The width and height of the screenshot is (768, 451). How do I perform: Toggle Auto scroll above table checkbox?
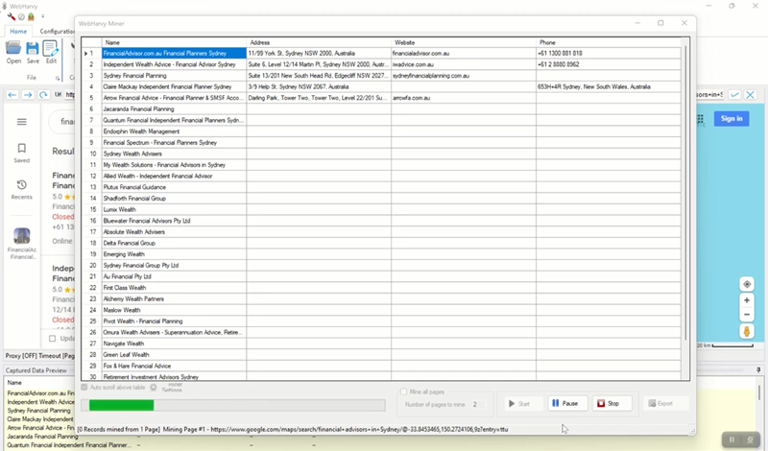(x=85, y=387)
